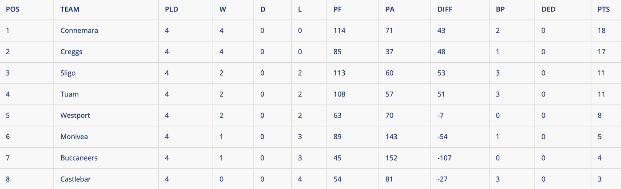
Task: Select the PA column header
Action: tap(389, 9)
